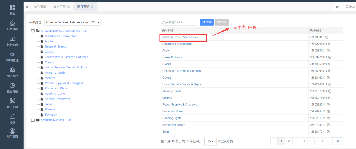Open the records-per-page 15 dropdown
The width and height of the screenshot is (356, 149).
coord(210,141)
